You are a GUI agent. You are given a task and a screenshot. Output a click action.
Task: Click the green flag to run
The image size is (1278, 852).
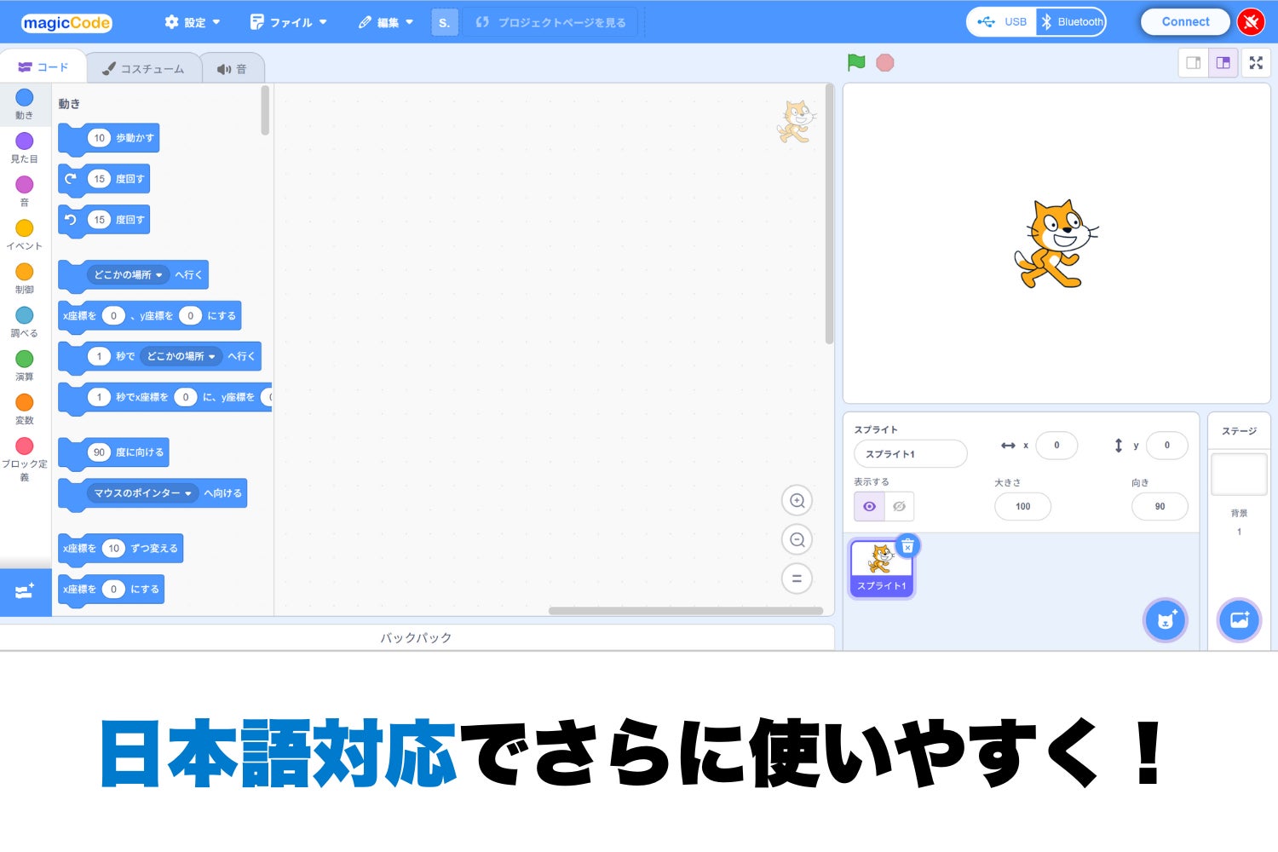(856, 62)
